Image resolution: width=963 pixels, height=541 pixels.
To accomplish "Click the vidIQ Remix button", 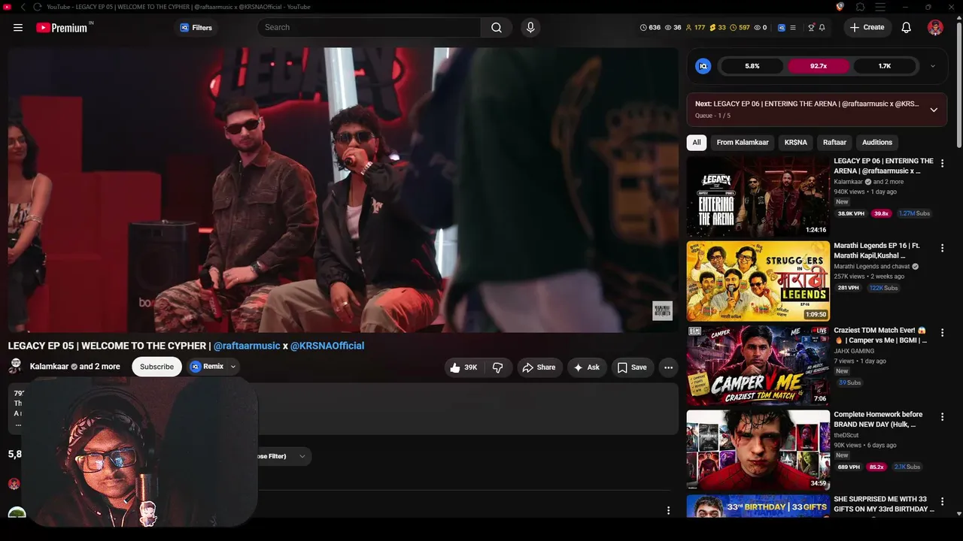I will coord(208,367).
